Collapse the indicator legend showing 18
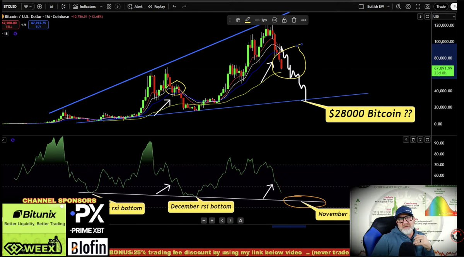This screenshot has width=464, height=257. pyautogui.click(x=5, y=34)
